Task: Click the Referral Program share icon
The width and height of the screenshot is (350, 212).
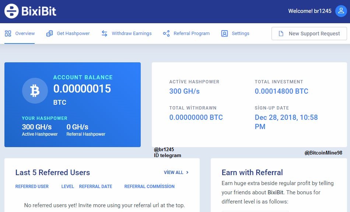Action: coord(166,34)
